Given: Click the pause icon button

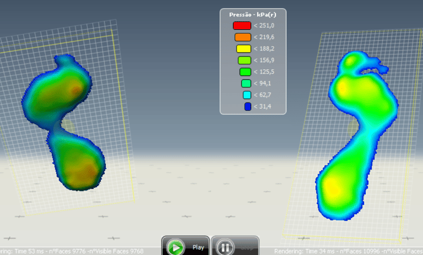Looking at the screenshot, I should coord(225,247).
